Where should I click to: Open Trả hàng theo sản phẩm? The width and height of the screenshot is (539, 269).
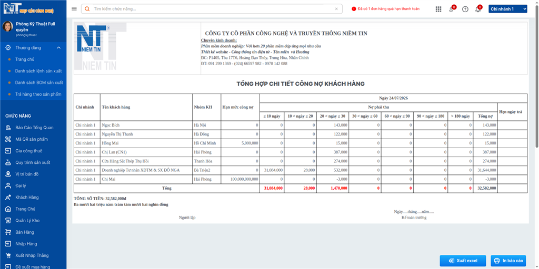click(x=38, y=94)
